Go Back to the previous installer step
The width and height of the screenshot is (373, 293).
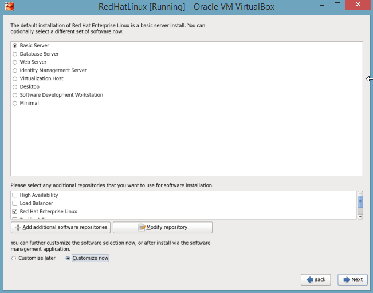click(316, 280)
